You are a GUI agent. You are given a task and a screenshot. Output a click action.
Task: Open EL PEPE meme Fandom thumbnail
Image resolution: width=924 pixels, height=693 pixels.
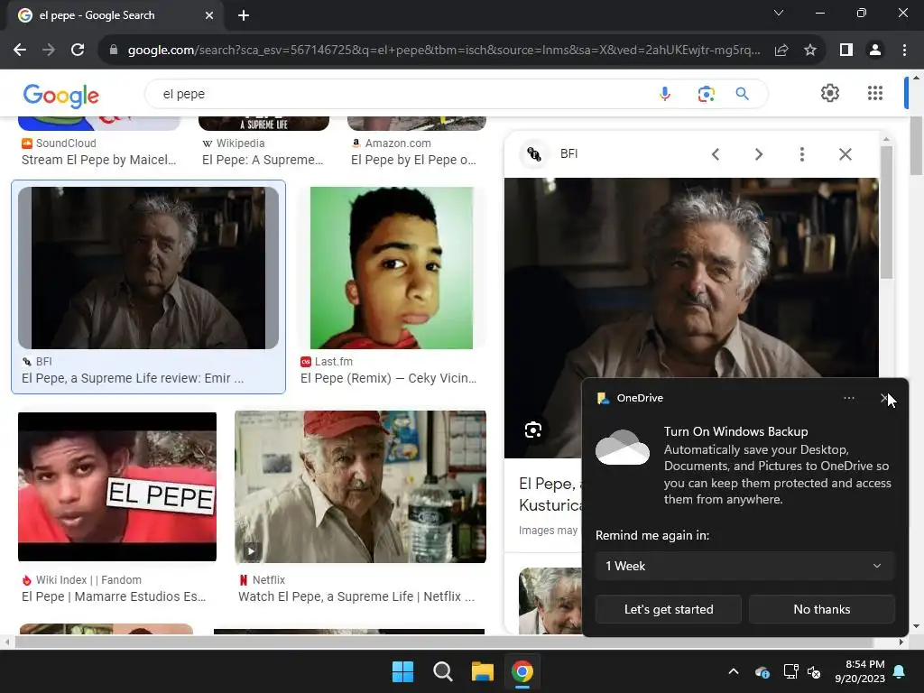click(x=117, y=486)
